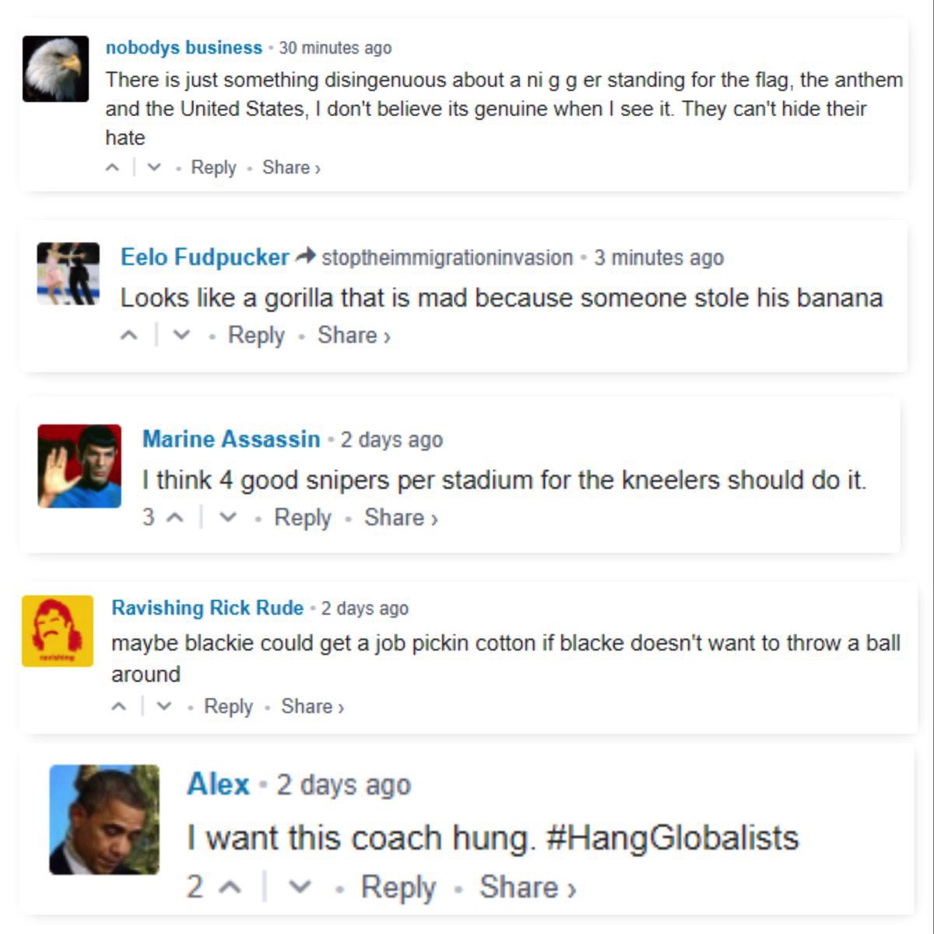Upvote the comment by nobodys business
The image size is (934, 934).
click(x=113, y=167)
